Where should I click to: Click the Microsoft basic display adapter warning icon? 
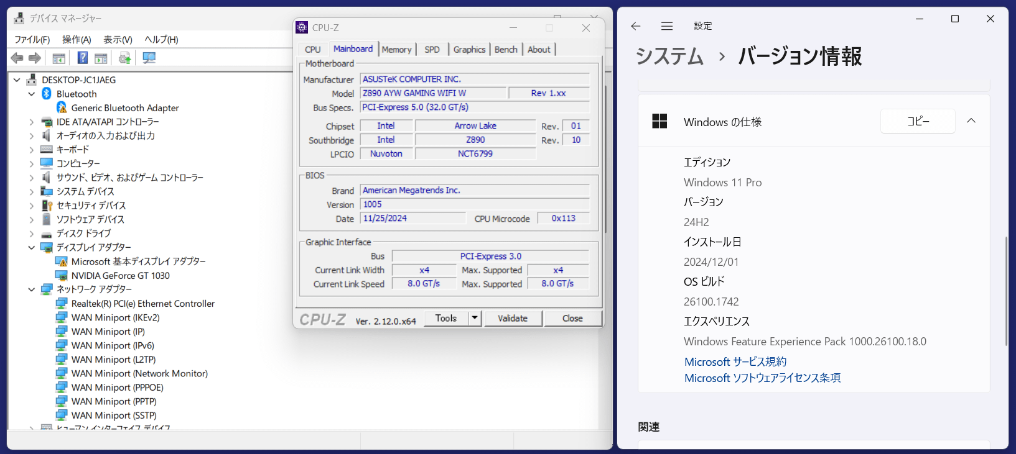click(x=62, y=261)
